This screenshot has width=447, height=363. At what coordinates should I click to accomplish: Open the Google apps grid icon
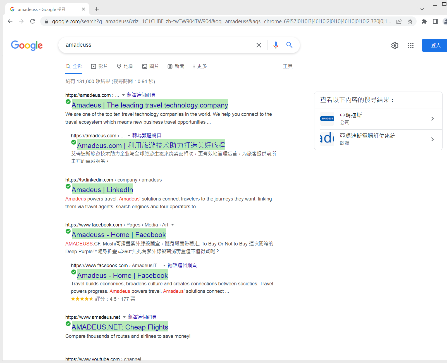(410, 46)
